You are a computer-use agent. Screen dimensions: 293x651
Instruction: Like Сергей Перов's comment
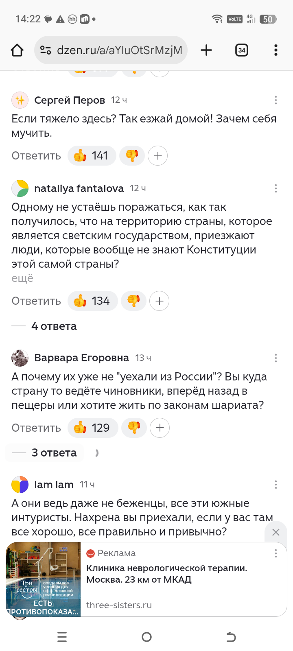click(x=92, y=156)
